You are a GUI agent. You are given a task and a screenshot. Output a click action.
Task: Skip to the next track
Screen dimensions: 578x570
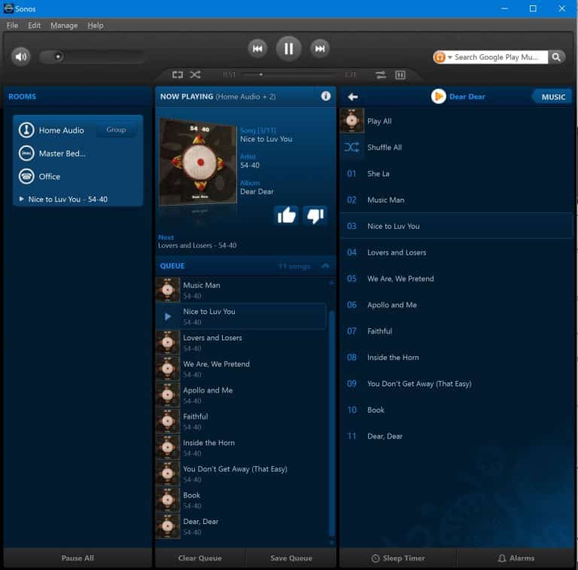tap(320, 49)
